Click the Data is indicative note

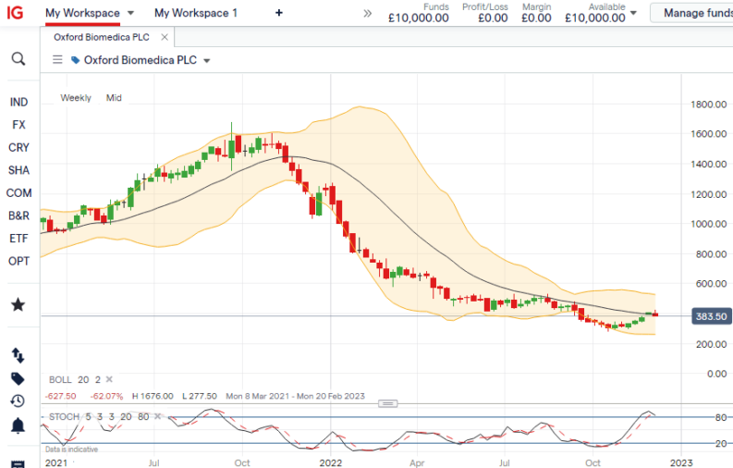[71, 450]
